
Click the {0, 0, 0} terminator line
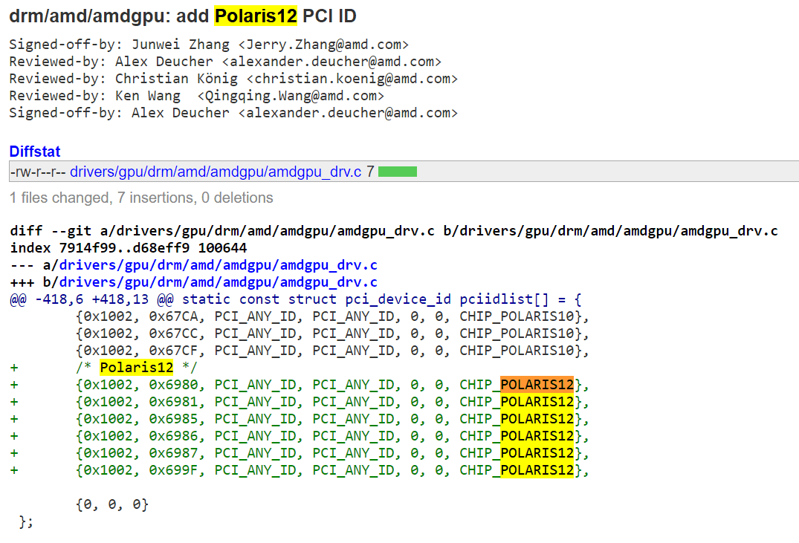point(112,504)
